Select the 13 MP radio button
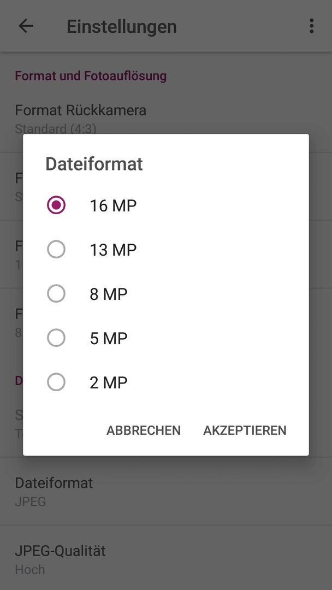The height and width of the screenshot is (590, 332). tap(56, 250)
